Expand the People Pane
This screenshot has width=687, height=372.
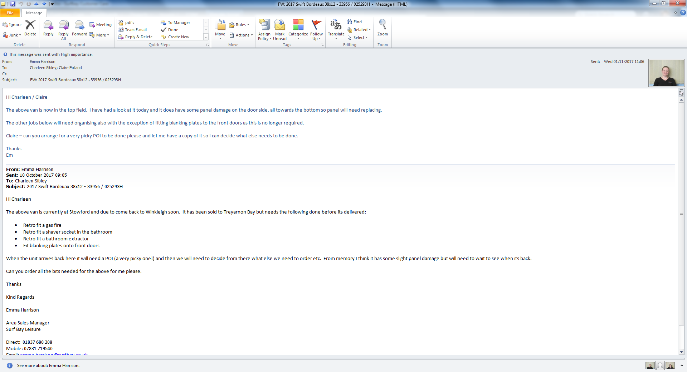682,366
